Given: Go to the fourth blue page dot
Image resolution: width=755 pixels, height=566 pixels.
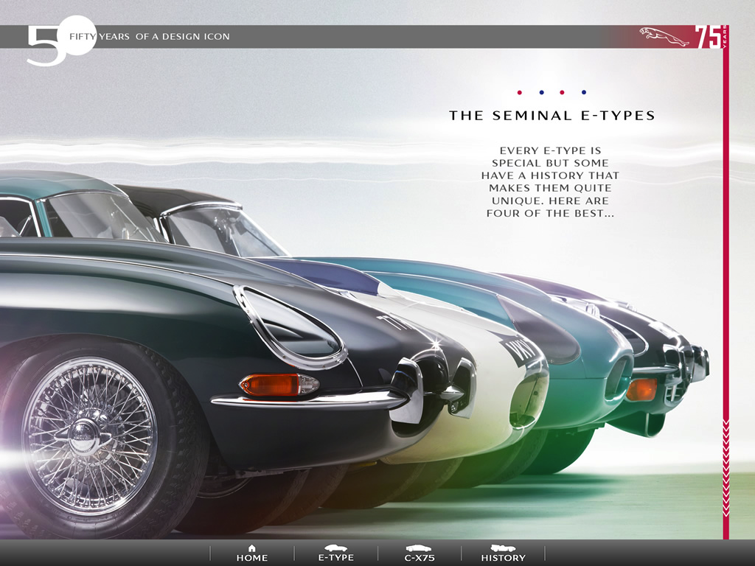Looking at the screenshot, I should tap(584, 93).
